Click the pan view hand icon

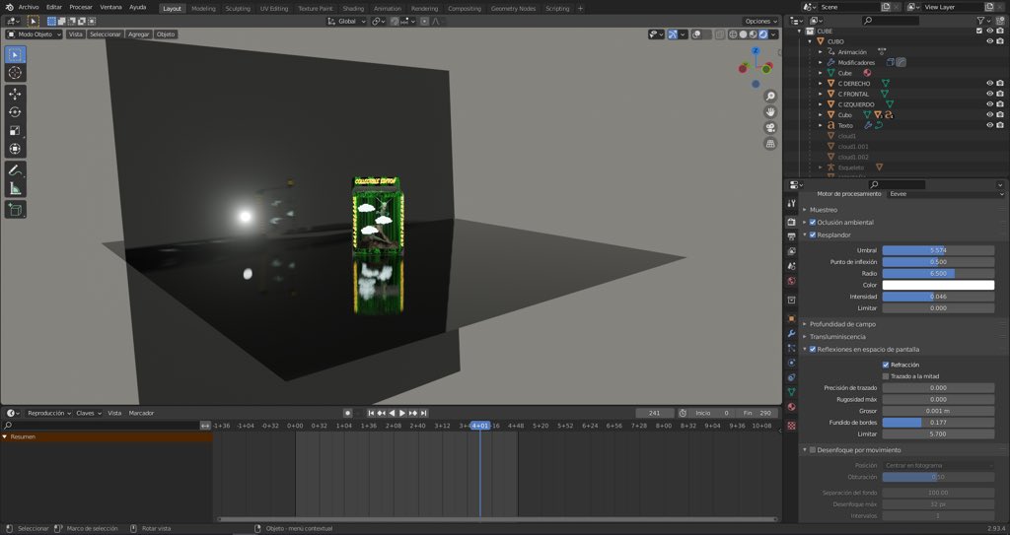point(770,112)
